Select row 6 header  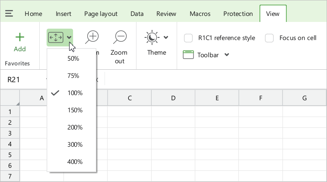point(10,166)
